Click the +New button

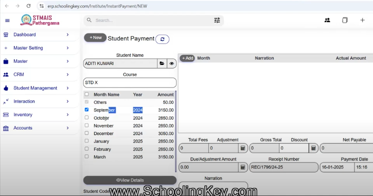(95, 37)
